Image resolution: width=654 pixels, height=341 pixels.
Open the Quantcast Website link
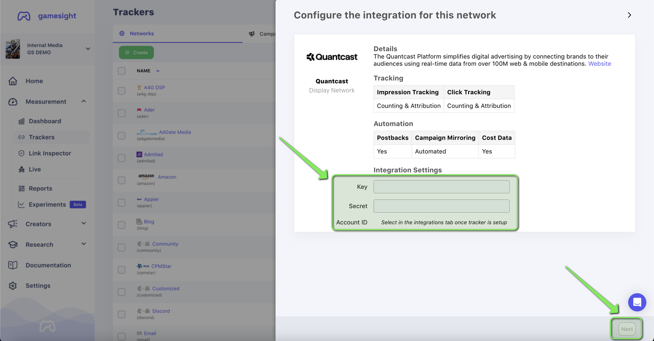pyautogui.click(x=599, y=64)
